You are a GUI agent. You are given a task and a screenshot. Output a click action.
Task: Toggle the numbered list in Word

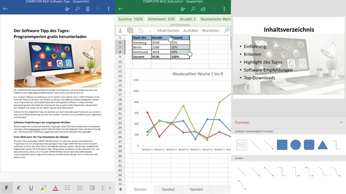click(x=80, y=188)
